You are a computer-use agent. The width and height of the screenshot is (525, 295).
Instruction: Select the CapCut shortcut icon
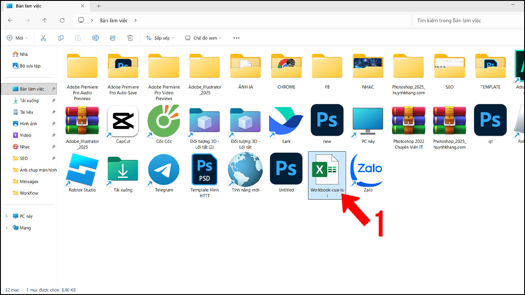pyautogui.click(x=123, y=125)
